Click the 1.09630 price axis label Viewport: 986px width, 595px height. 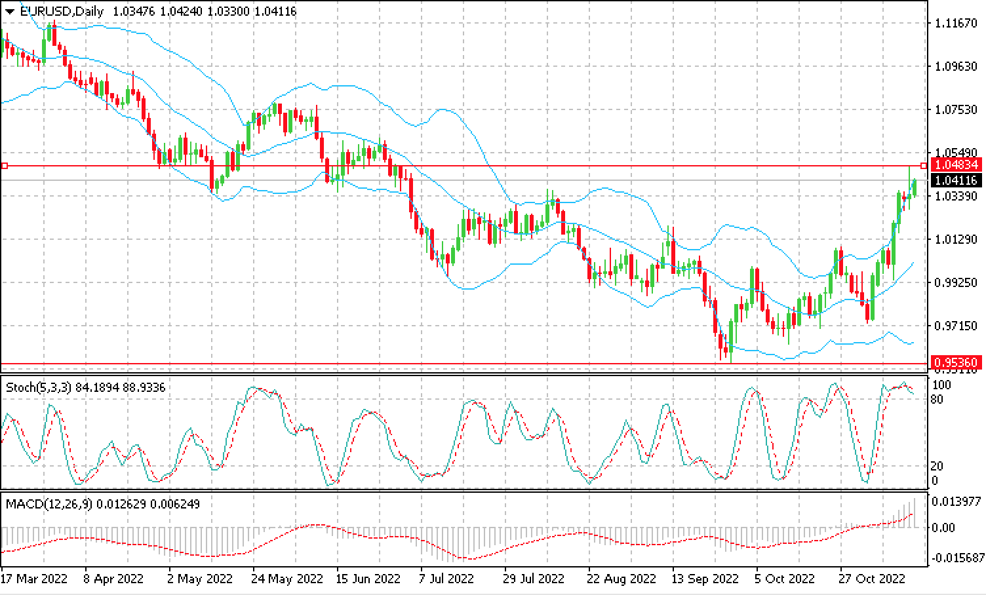pyautogui.click(x=956, y=67)
